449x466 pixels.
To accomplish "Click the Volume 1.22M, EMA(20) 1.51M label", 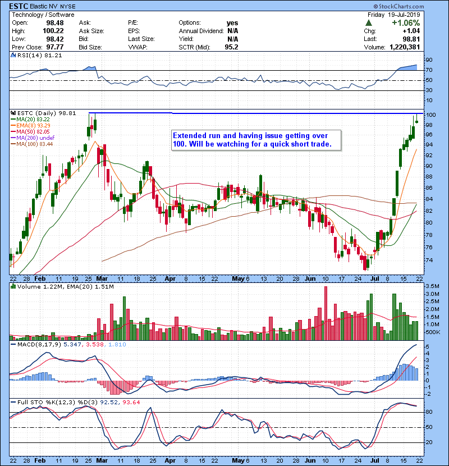I will 65,286.
